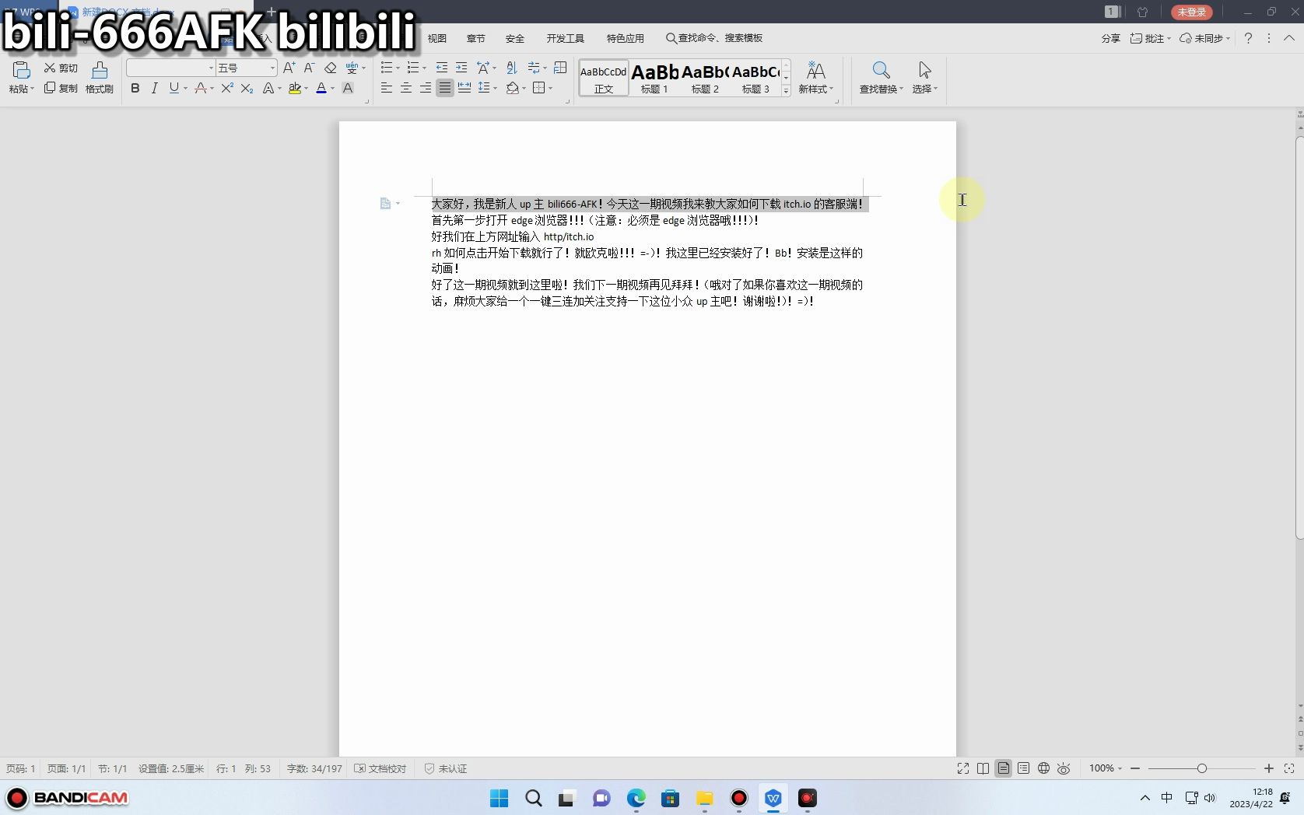
Task: Apply the 标题 3 heading style
Action: point(755,79)
